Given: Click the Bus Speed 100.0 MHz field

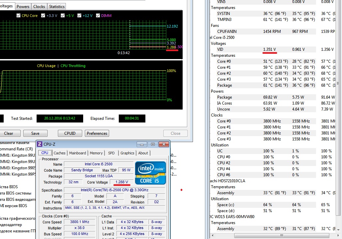Looking at the screenshot, I should 80,234.
